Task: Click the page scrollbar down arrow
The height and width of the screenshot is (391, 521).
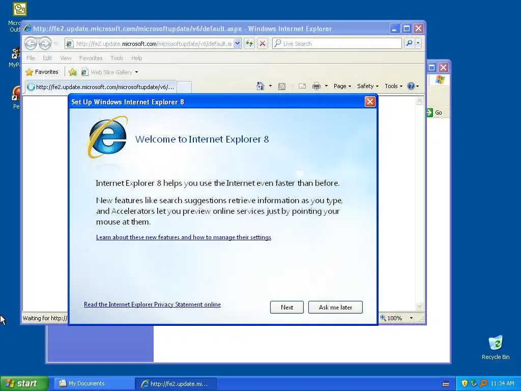Action: point(420,306)
